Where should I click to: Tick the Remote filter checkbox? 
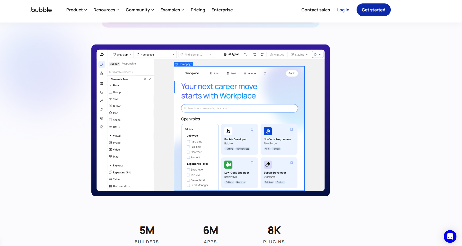pyautogui.click(x=188, y=157)
